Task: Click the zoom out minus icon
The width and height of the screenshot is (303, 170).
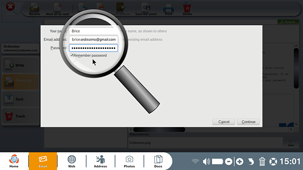Action: pos(228,162)
